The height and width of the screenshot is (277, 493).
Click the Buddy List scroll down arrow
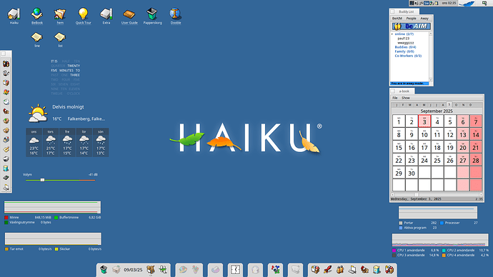click(x=431, y=80)
